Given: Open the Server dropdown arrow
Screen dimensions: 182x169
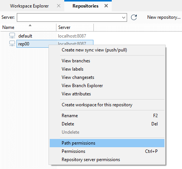Looking at the screenshot, I should click(x=124, y=18).
